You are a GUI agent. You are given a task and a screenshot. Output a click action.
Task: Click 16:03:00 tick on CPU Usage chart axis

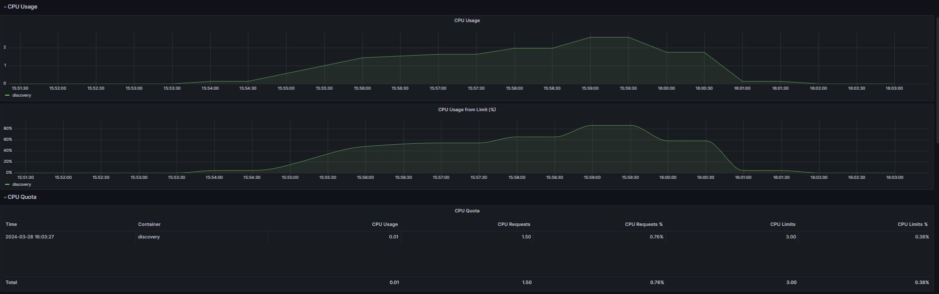click(894, 88)
